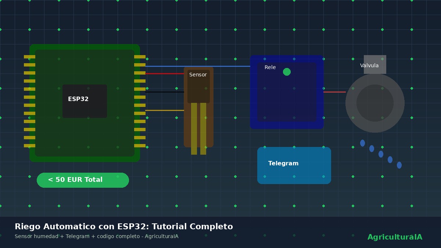Click the Valvula label box
Viewport: 441px width, 248px height.
[375, 65]
